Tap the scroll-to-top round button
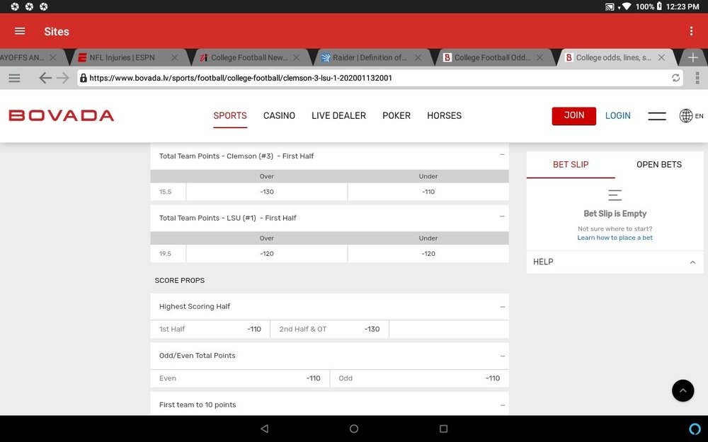The height and width of the screenshot is (442, 708). coord(683,390)
